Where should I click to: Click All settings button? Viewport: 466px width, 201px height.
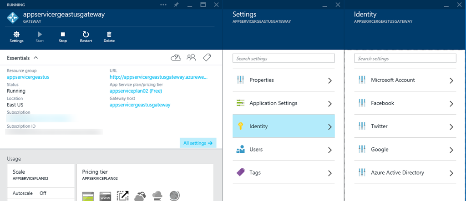(x=198, y=143)
